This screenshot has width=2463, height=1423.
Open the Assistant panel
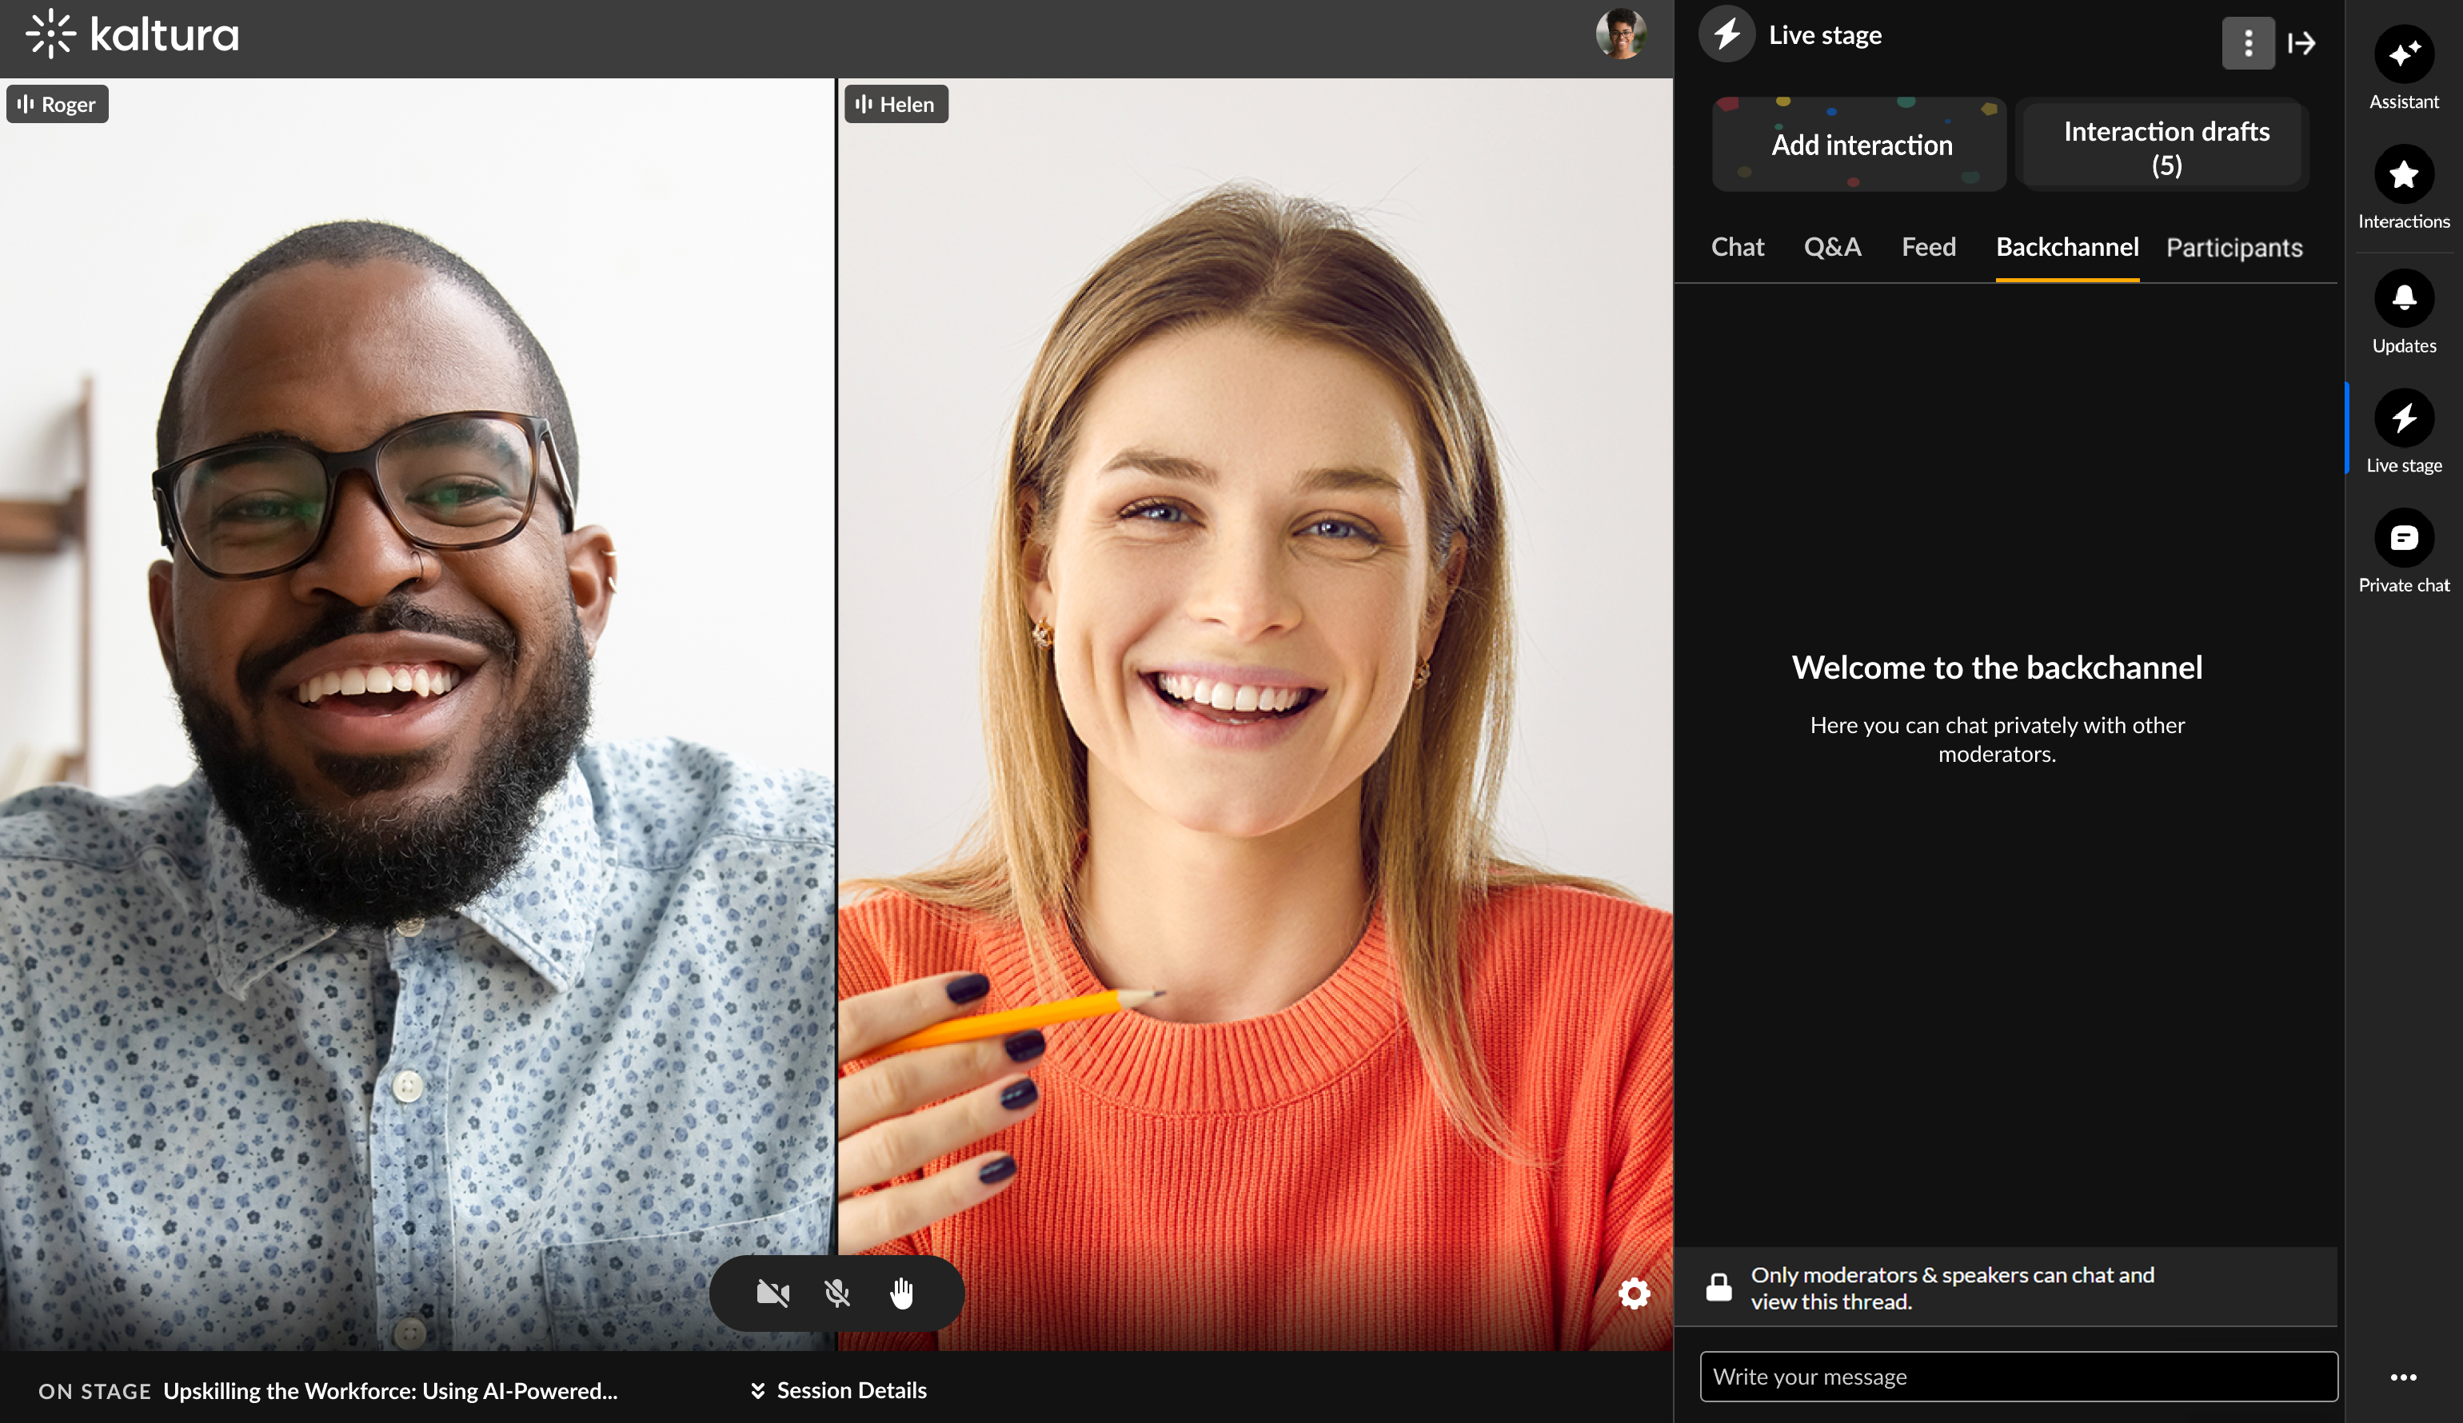[2403, 54]
